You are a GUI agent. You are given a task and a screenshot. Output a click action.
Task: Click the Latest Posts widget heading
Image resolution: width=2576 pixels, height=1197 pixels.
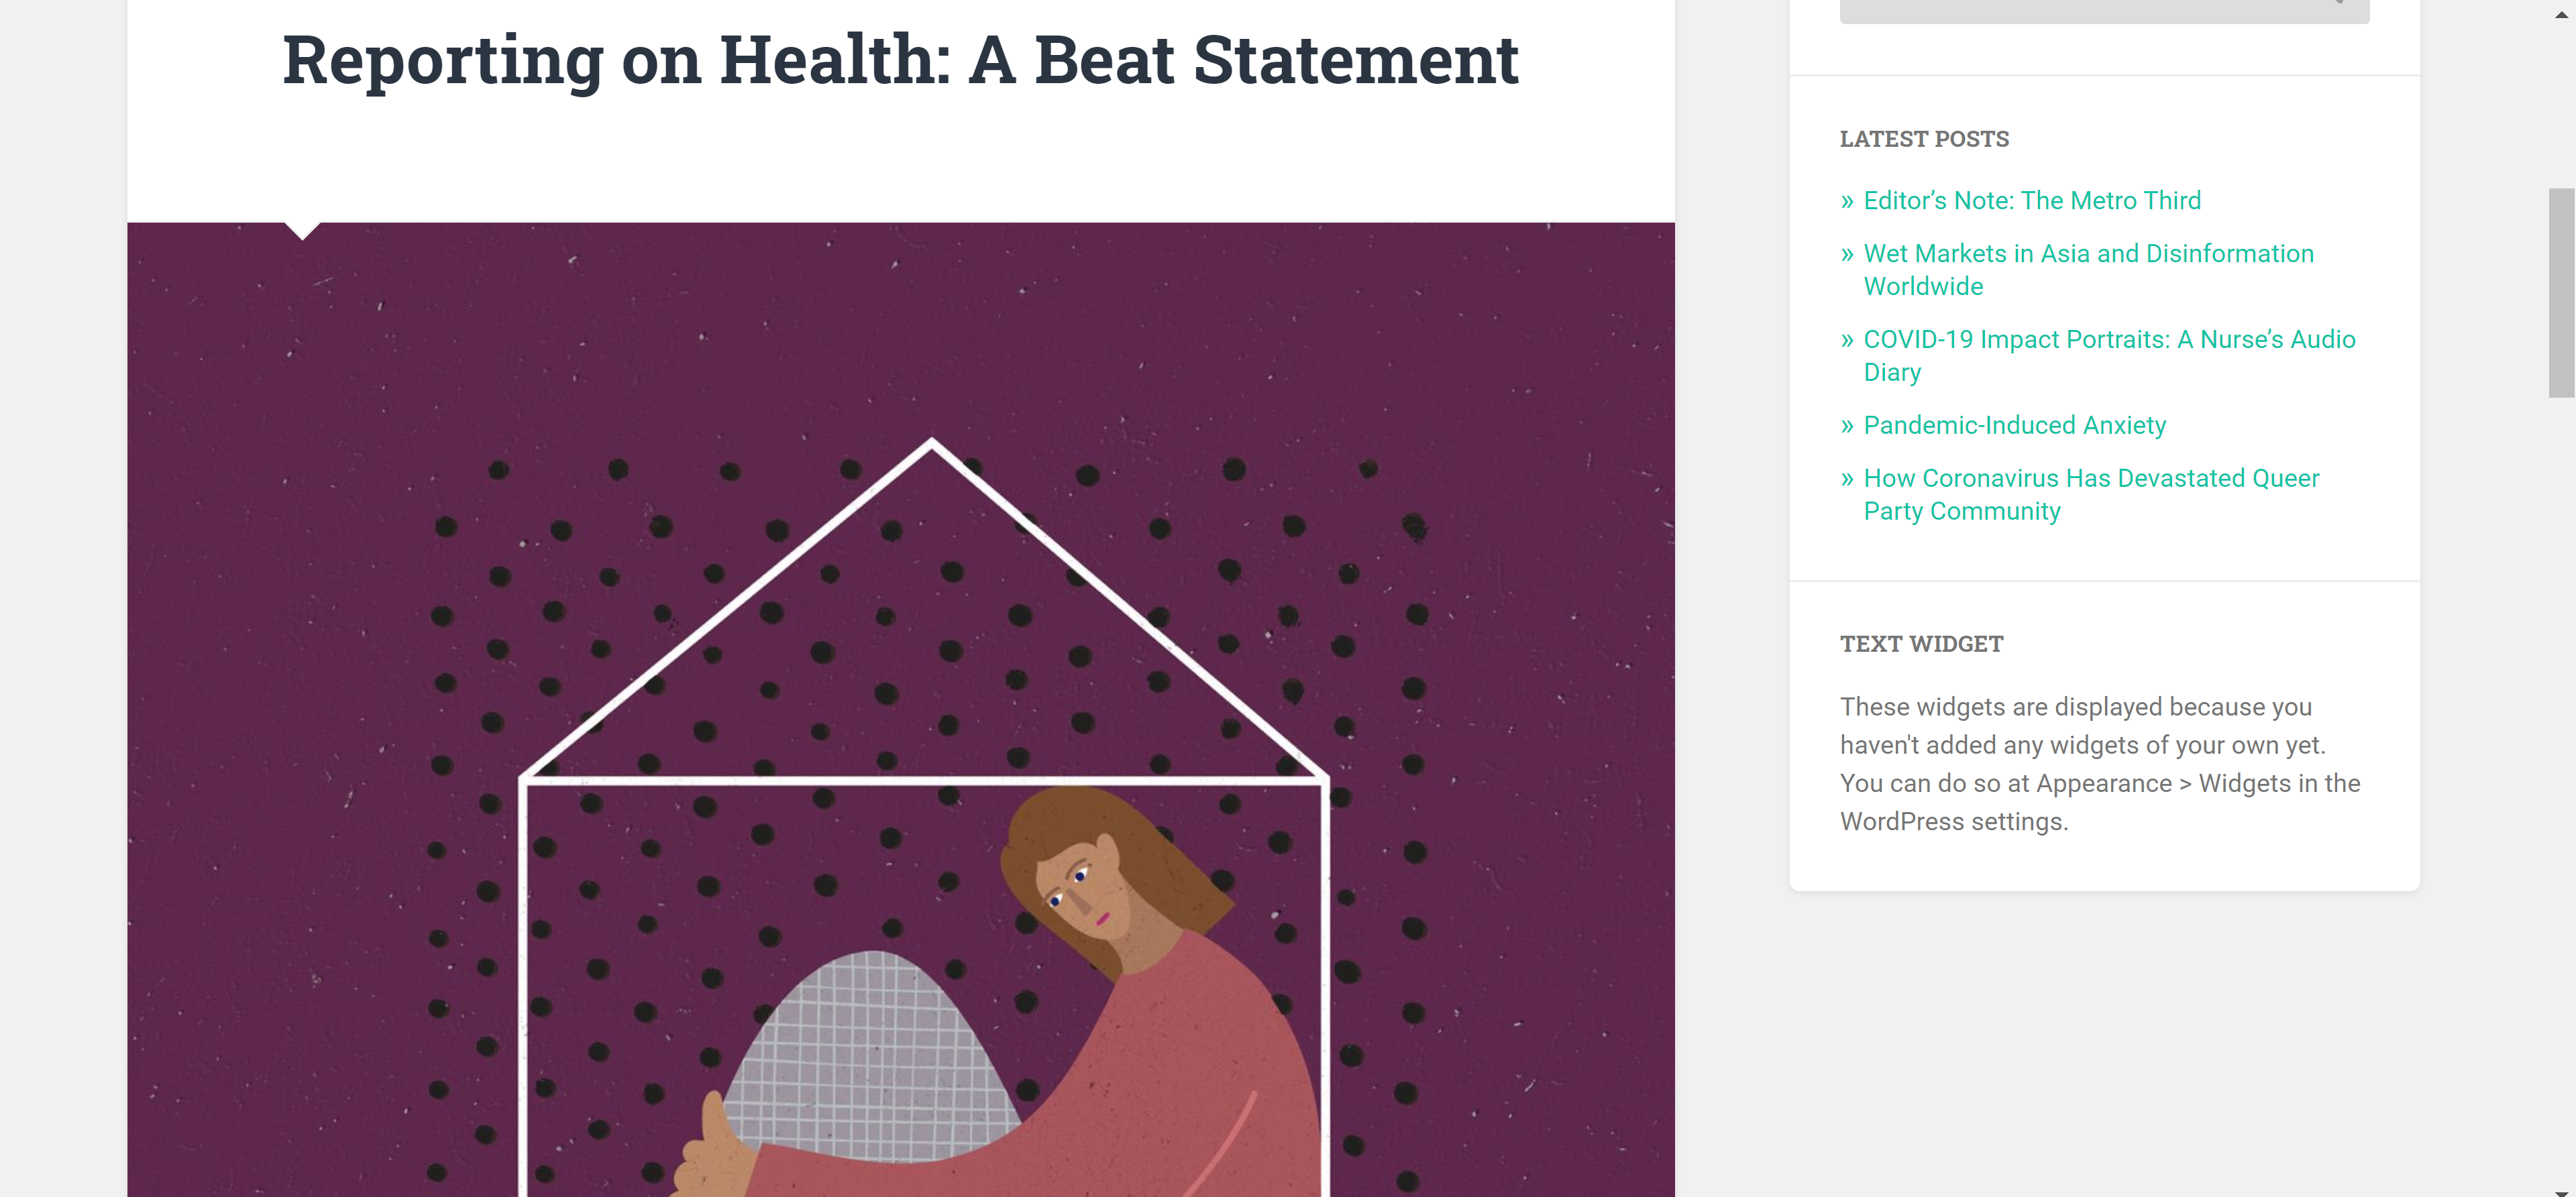tap(1923, 139)
